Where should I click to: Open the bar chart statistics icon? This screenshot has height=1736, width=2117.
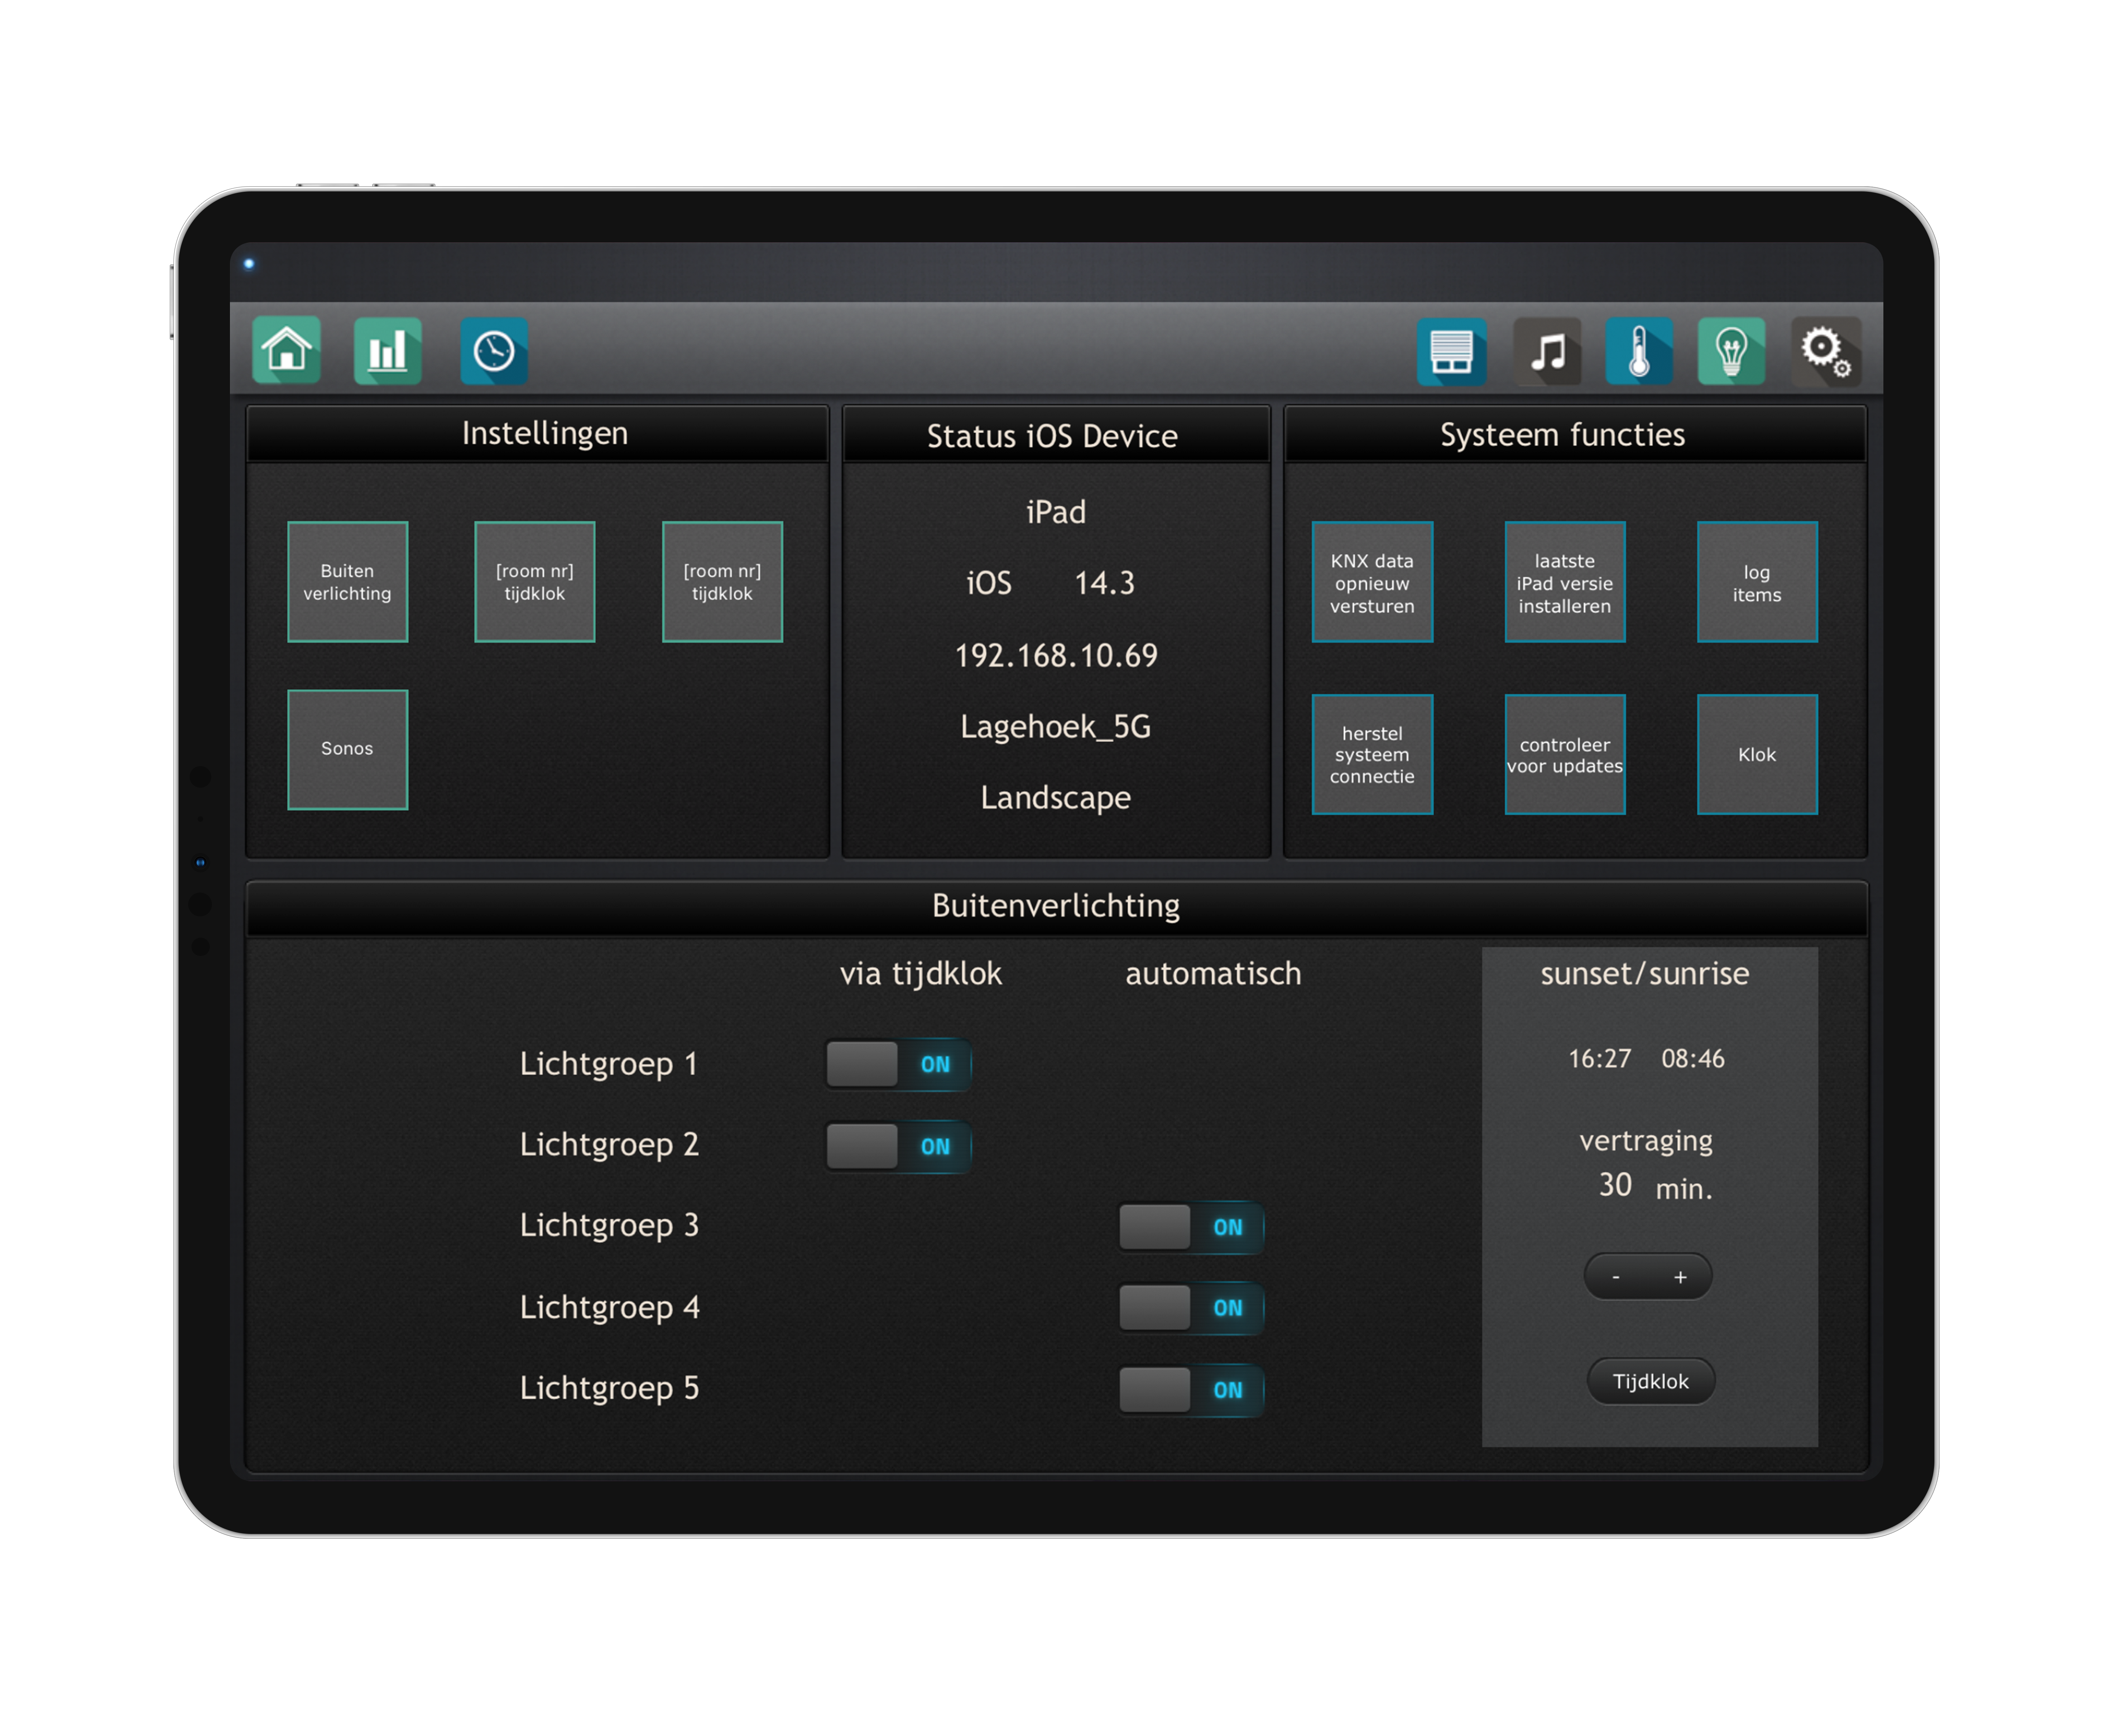(388, 351)
